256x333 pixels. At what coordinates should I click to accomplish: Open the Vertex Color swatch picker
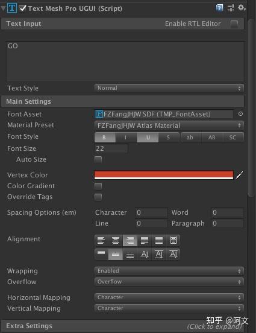pos(164,175)
